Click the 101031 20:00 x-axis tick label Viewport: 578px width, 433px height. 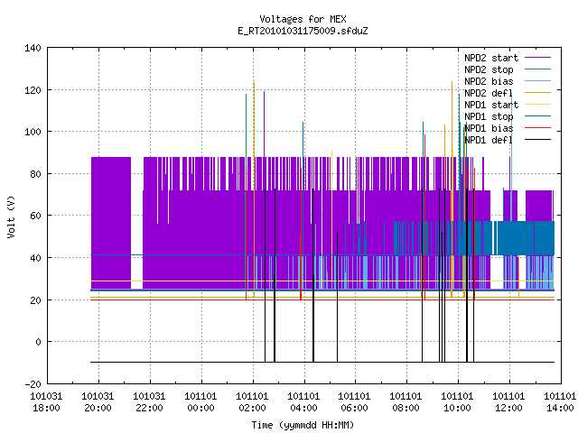point(98,402)
